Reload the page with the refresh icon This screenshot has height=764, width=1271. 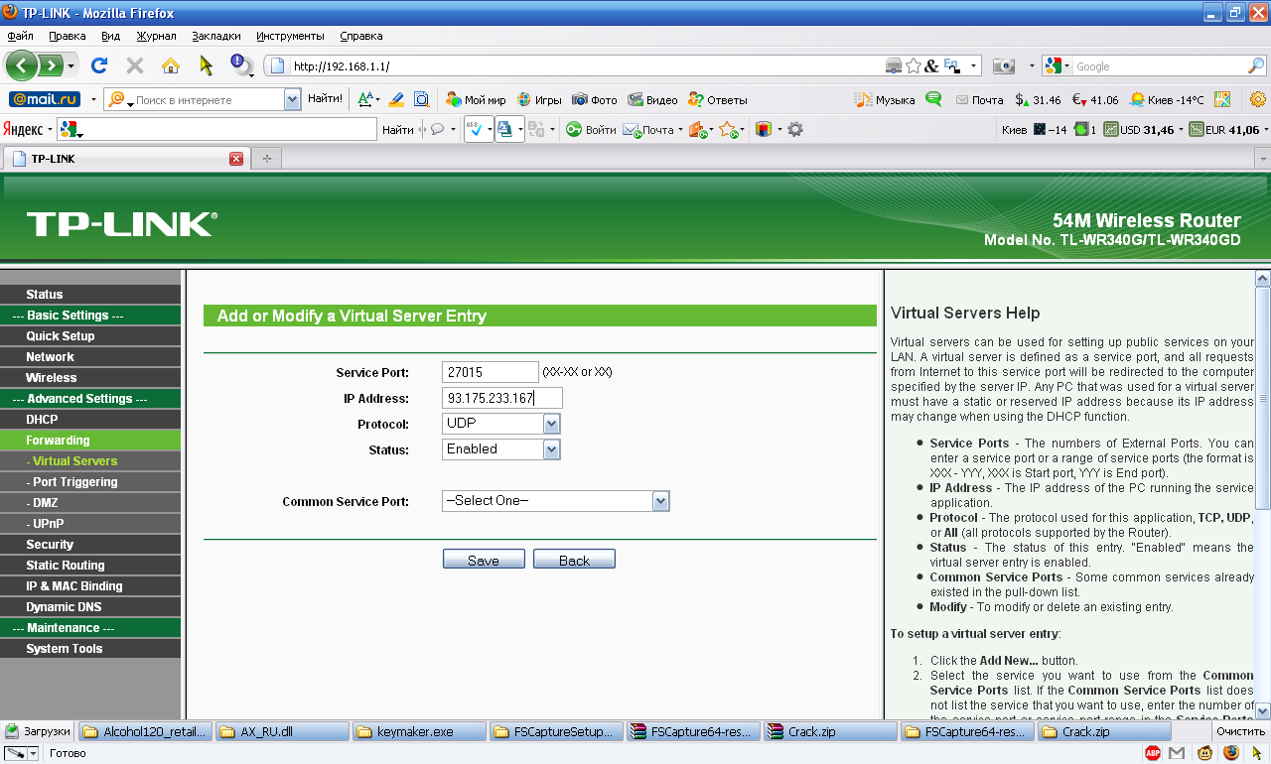click(99, 66)
